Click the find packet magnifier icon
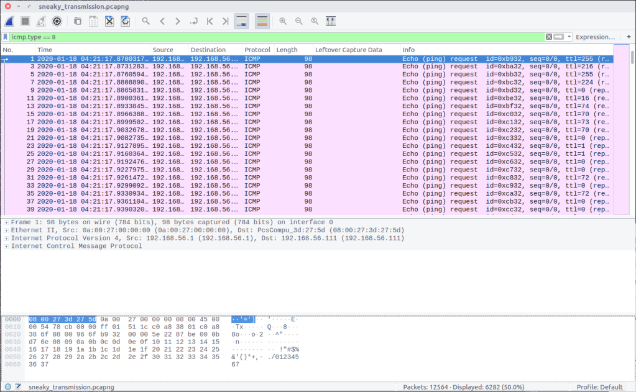Viewport: 636px width, 392px height. point(145,21)
